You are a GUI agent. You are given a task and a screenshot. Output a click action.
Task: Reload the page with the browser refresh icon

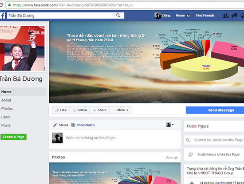coord(1,5)
